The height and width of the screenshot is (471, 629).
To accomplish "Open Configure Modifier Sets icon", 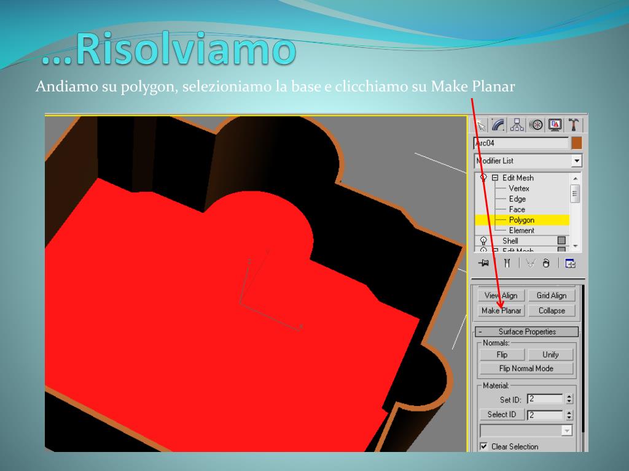I will (570, 263).
